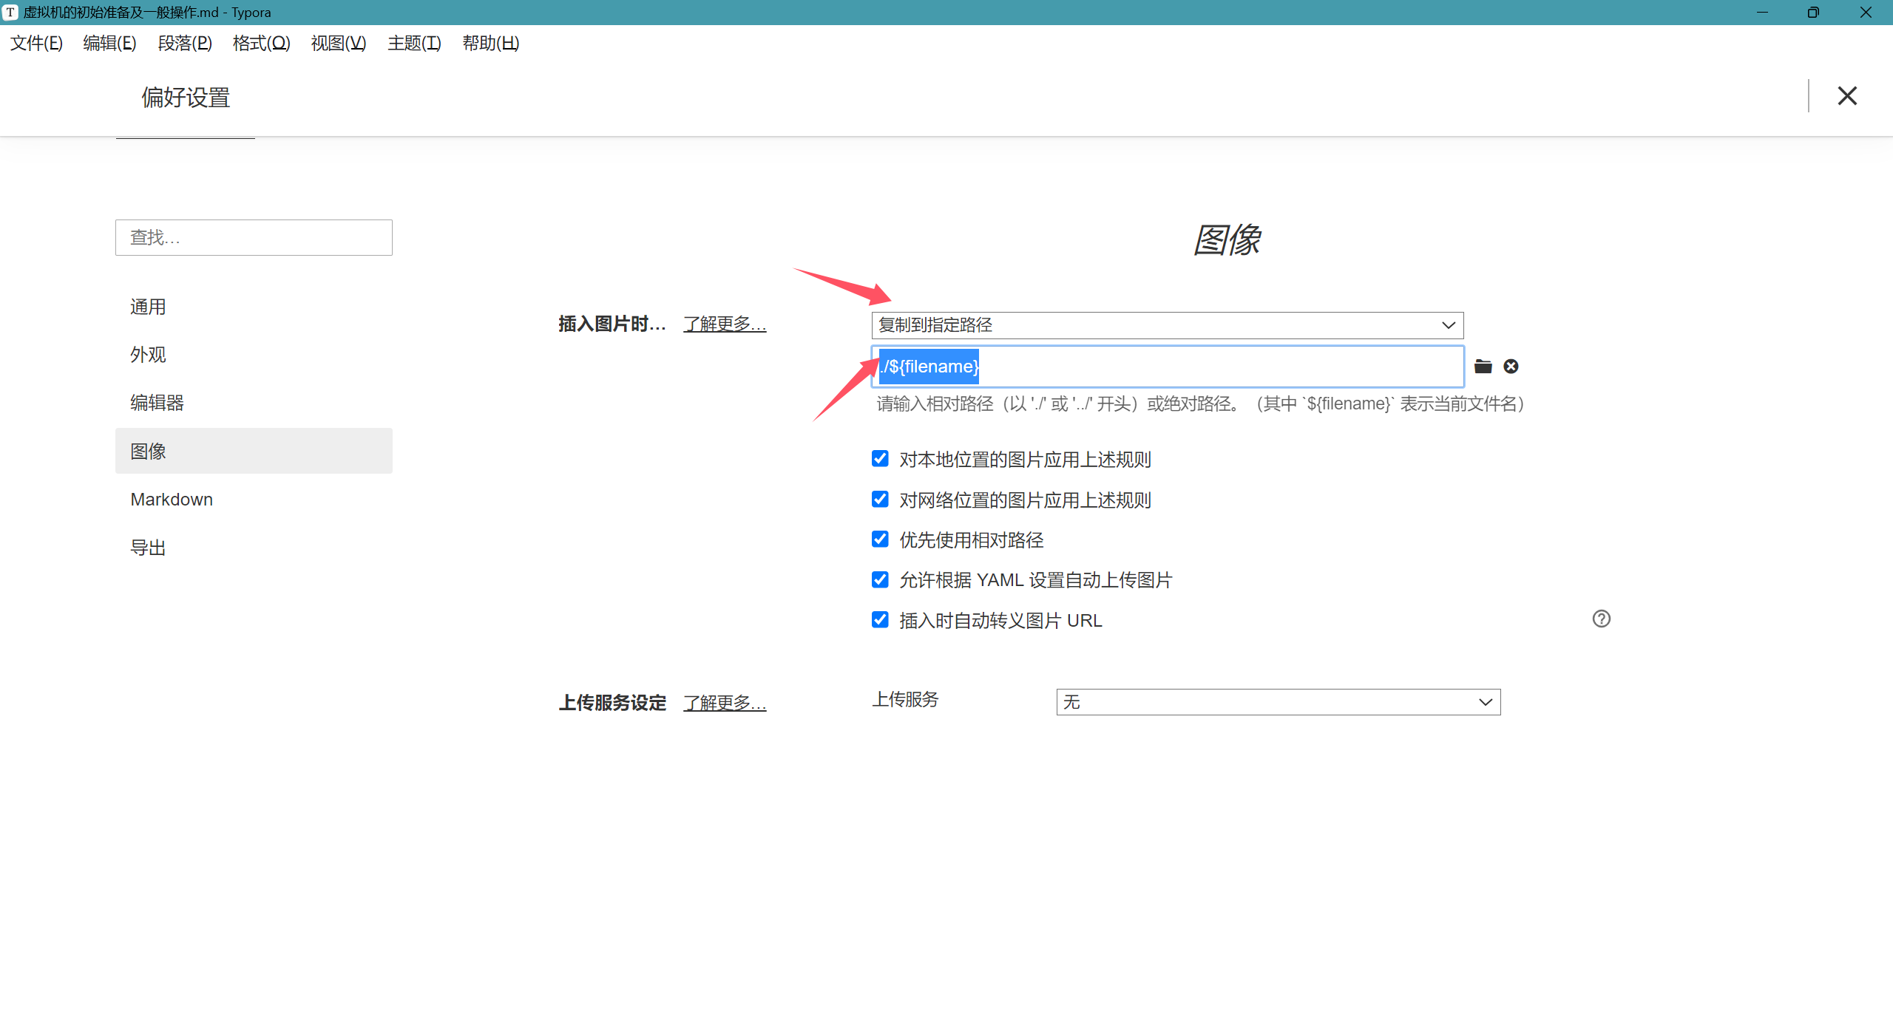
Task: Click 了解更多 link beside 插入图片时
Action: 725,324
